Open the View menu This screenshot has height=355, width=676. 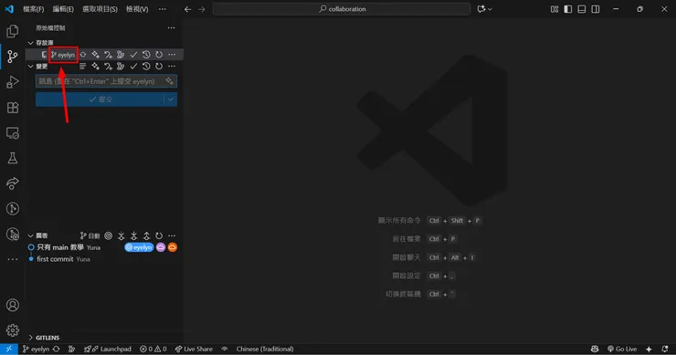(x=137, y=9)
